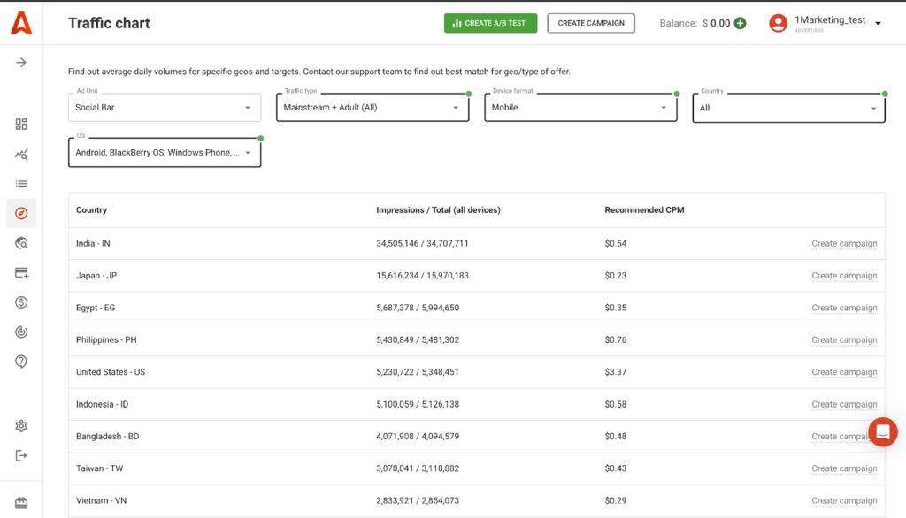Image resolution: width=906 pixels, height=518 pixels.
Task: Expand the Traffic type dropdown
Action: coord(372,108)
